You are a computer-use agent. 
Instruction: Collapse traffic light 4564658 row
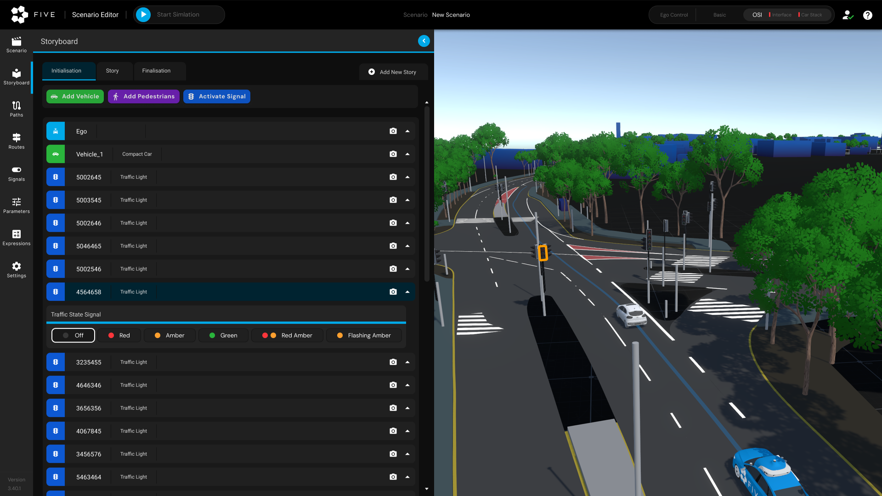[x=407, y=292]
